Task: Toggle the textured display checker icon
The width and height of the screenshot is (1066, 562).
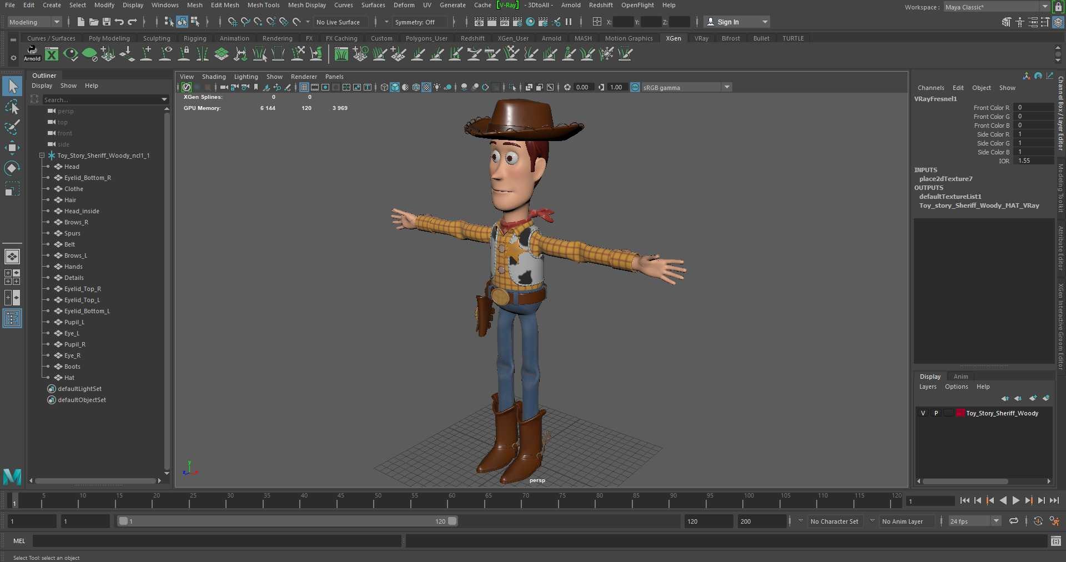Action: click(x=426, y=87)
